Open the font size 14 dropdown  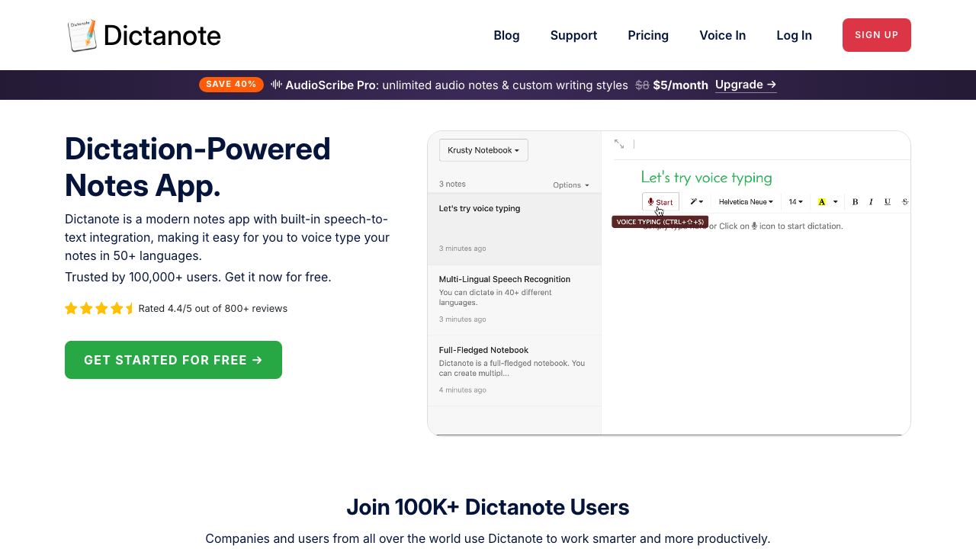coord(795,202)
